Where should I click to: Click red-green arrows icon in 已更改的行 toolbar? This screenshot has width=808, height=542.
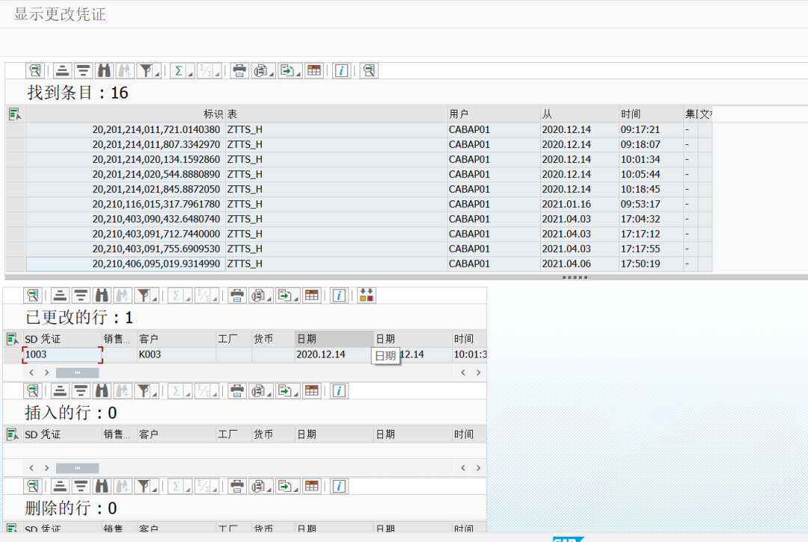[367, 295]
